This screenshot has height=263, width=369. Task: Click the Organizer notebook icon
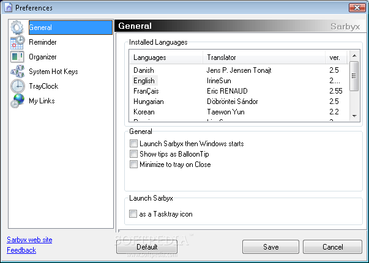click(x=17, y=57)
